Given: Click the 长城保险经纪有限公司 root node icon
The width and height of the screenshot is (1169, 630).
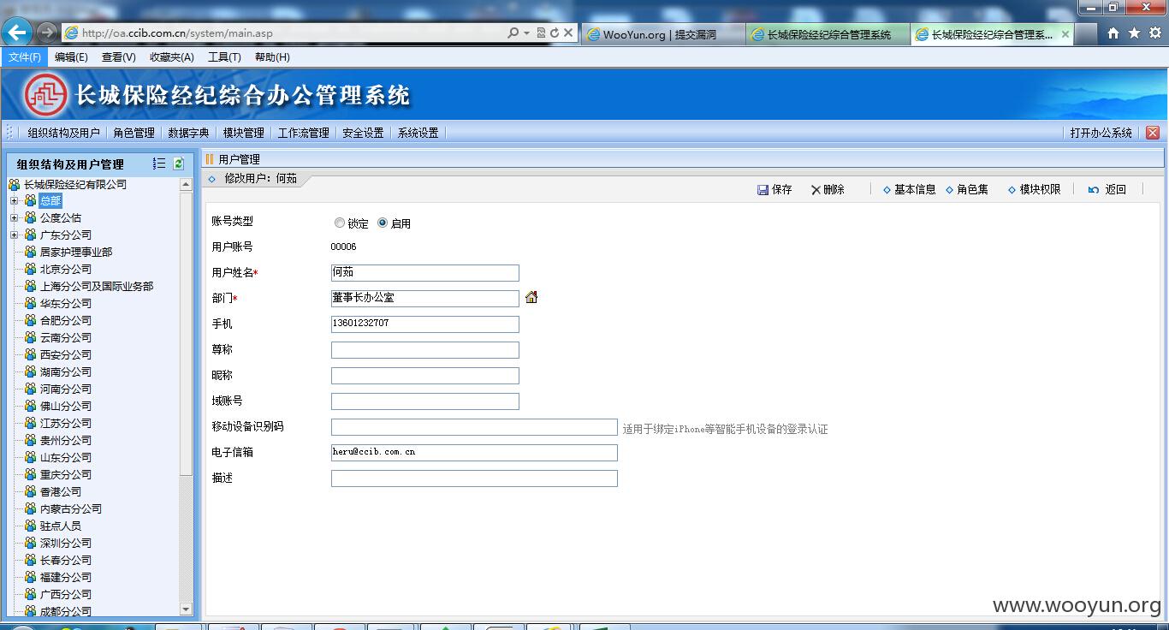Looking at the screenshot, I should 15,184.
